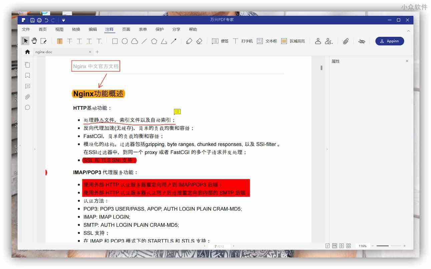The width and height of the screenshot is (431, 269).
Task: Select the oval shape tool
Action: [125, 41]
